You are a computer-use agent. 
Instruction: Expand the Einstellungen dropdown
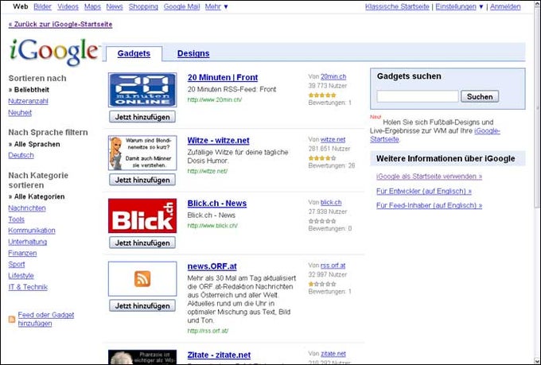tap(459, 6)
